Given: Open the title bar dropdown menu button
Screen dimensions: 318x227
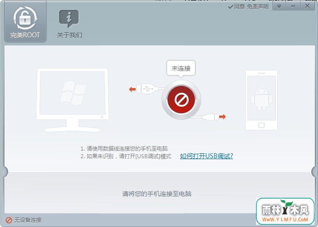Looking at the screenshot, I should click(x=279, y=6).
